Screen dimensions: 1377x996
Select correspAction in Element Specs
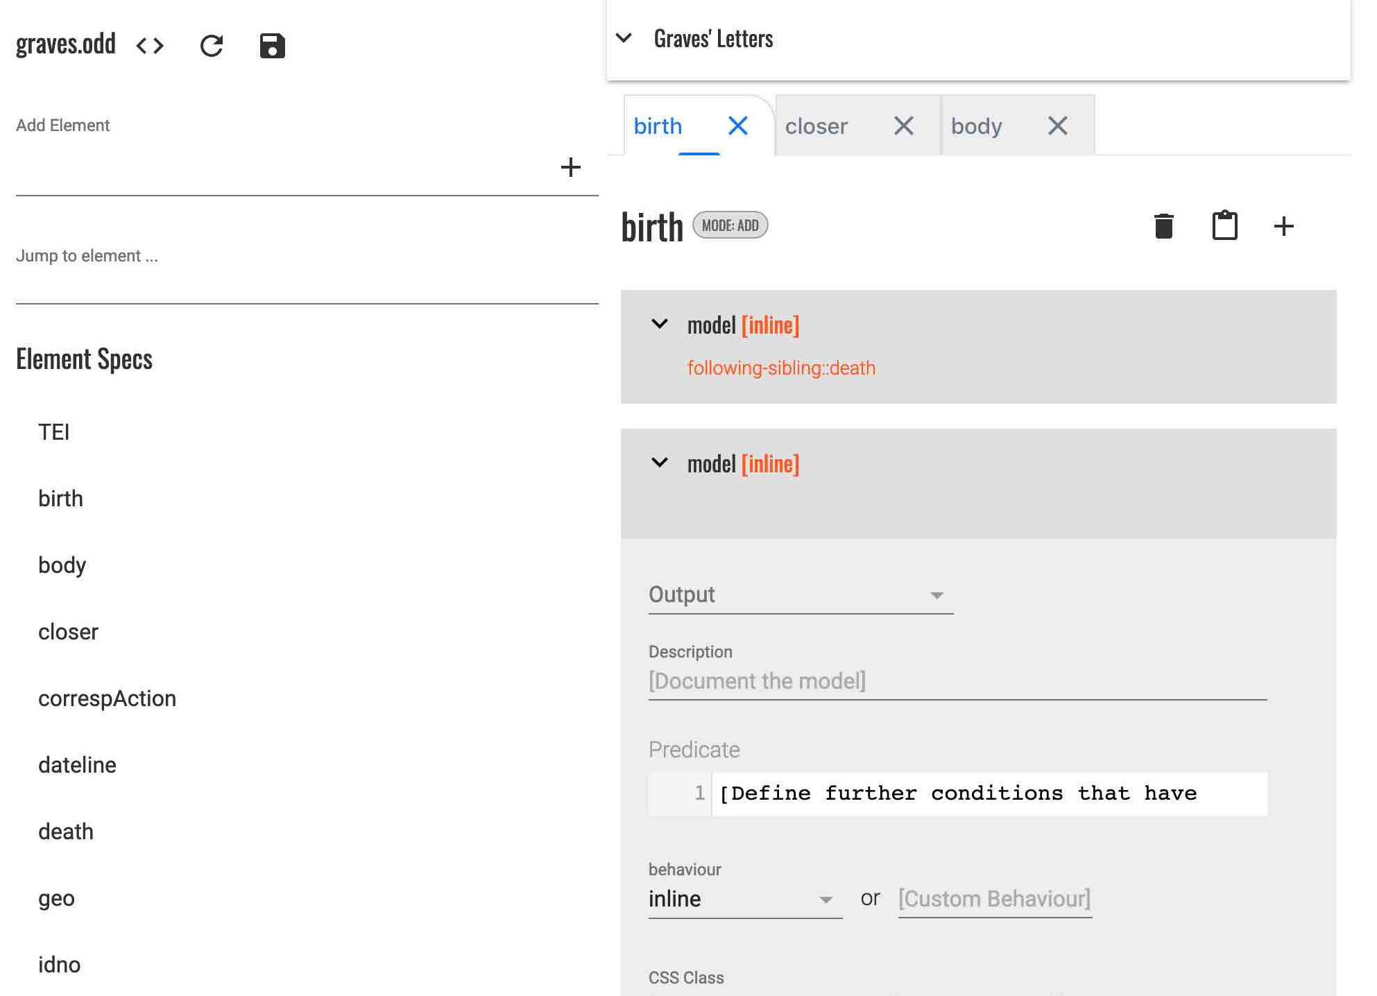click(x=107, y=698)
